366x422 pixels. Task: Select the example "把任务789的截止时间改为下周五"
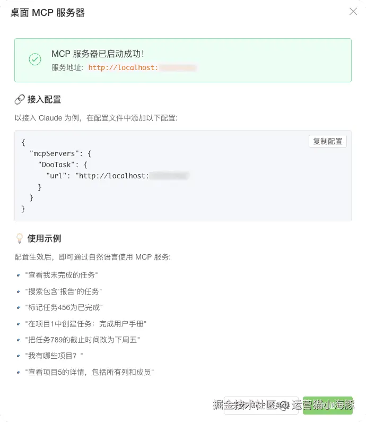tap(82, 340)
